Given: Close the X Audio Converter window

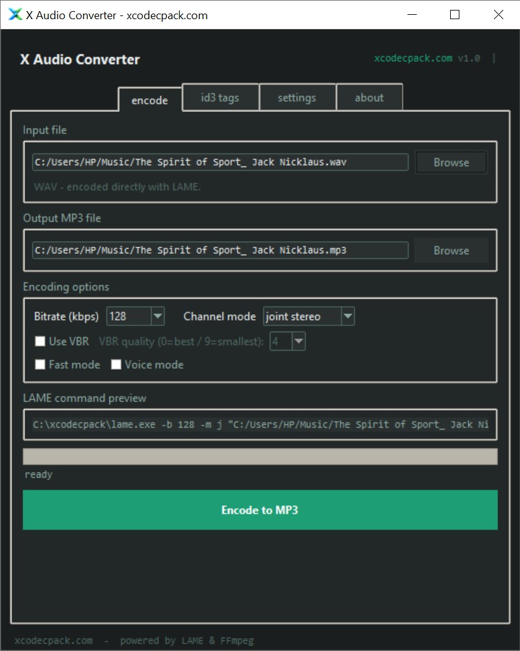Looking at the screenshot, I should pyautogui.click(x=498, y=15).
